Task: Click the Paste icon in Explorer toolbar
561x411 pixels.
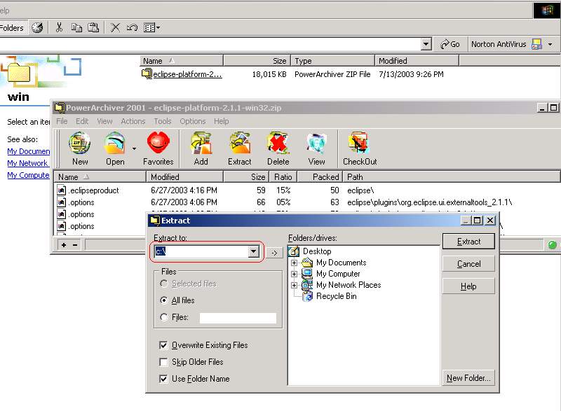Action: point(93,27)
